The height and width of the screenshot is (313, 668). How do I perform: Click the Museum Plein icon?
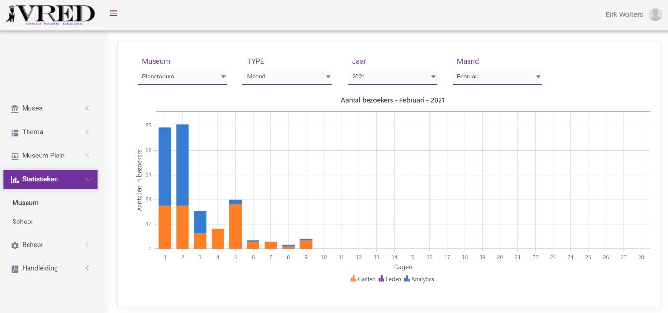[14, 156]
